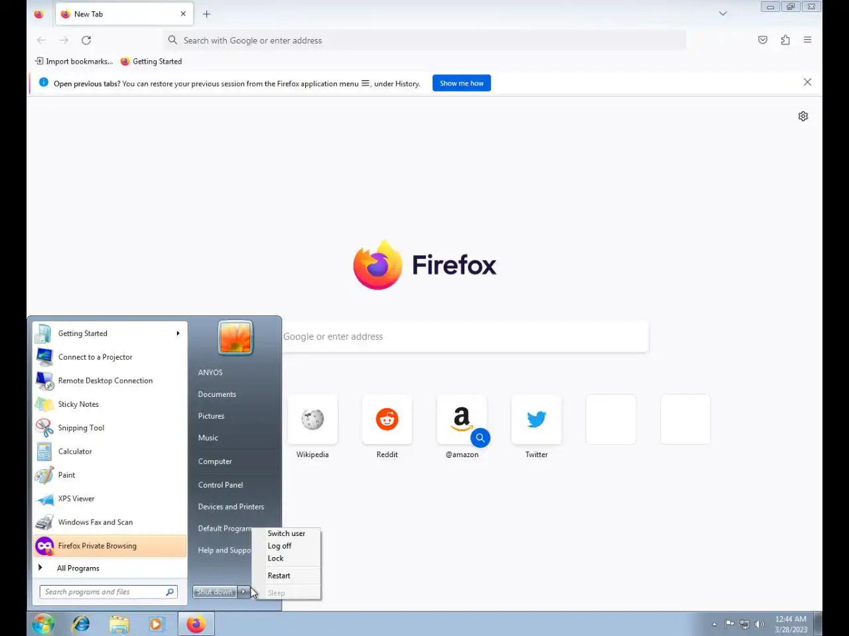The width and height of the screenshot is (849, 636).
Task: Click the Show desktop strip
Action: point(818,624)
